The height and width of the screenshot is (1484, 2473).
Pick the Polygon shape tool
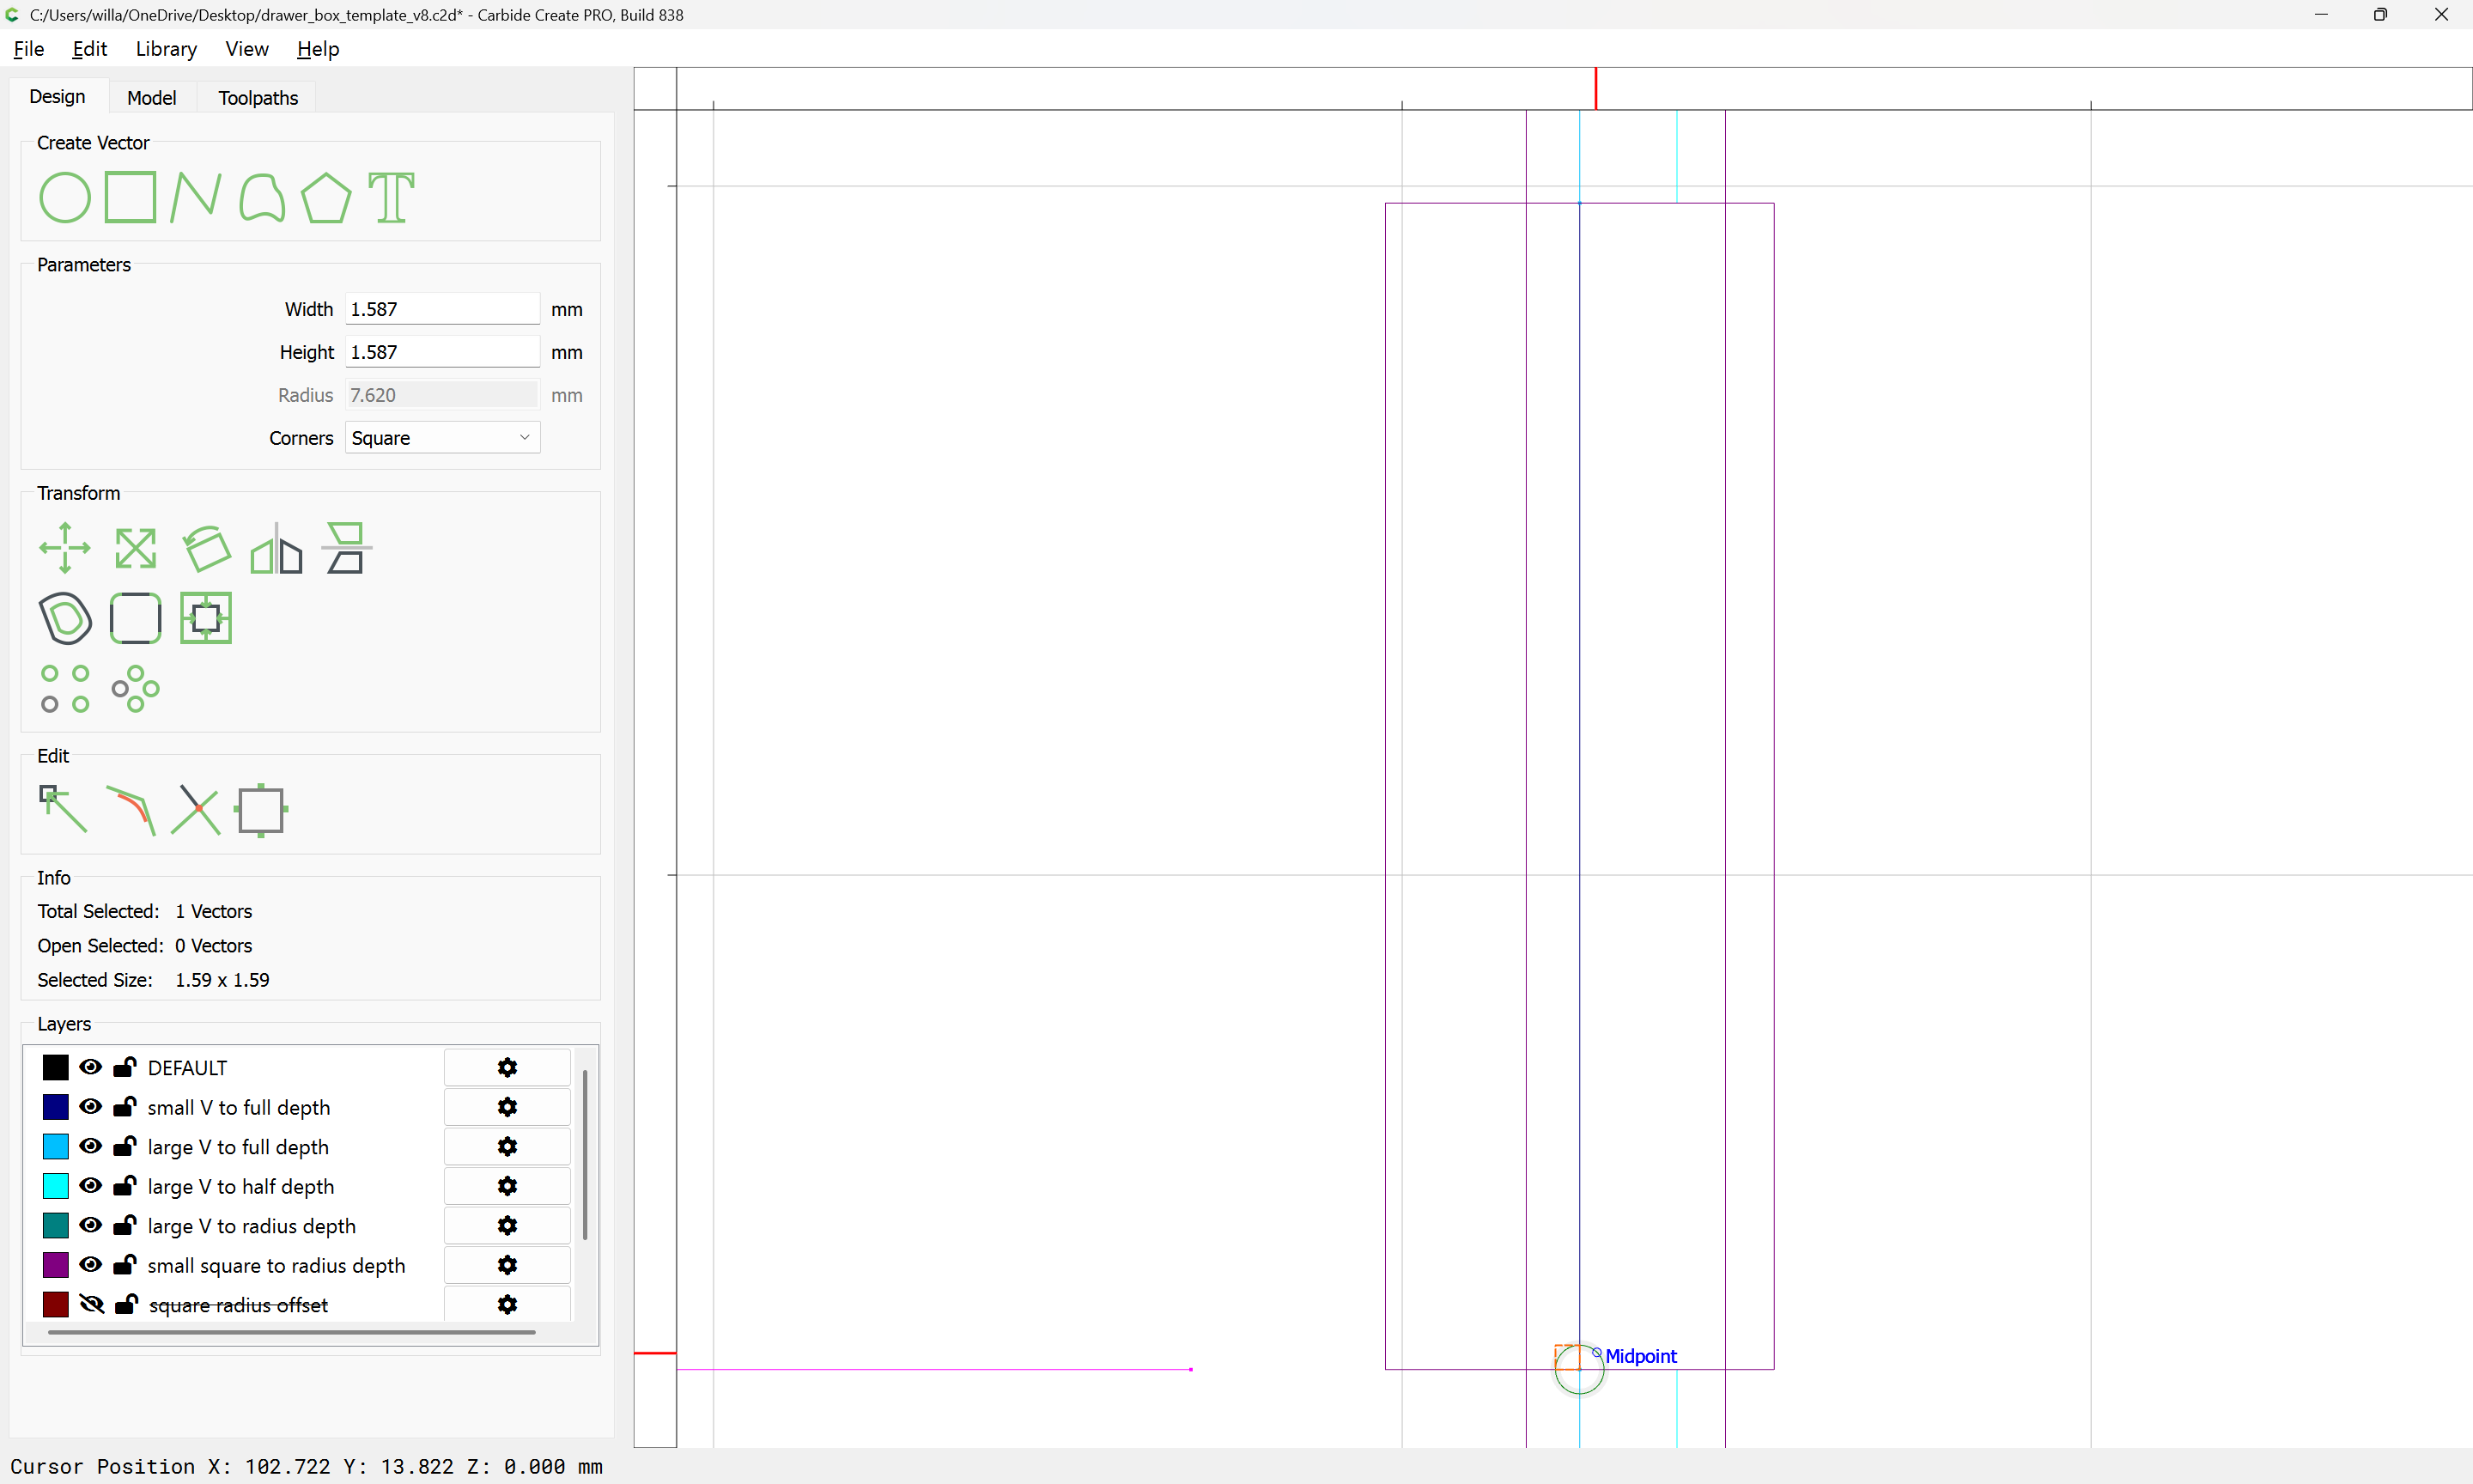(325, 197)
